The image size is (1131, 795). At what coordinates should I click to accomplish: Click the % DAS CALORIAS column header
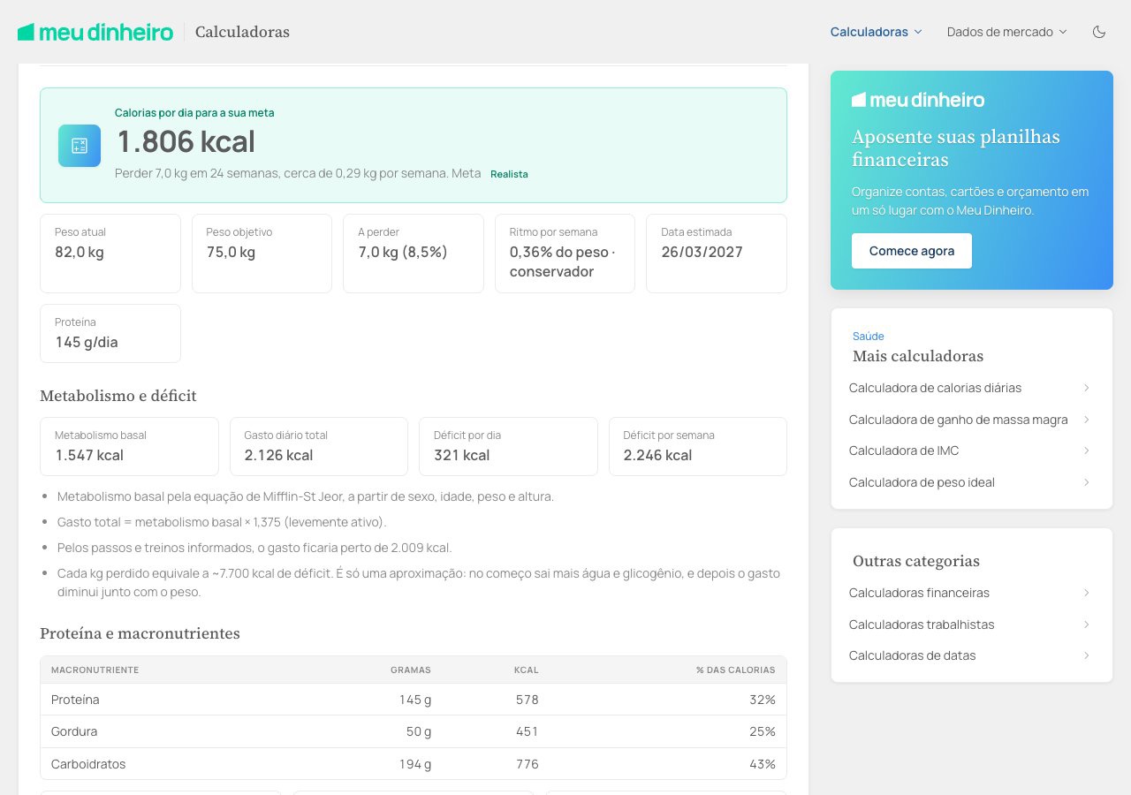coord(736,670)
